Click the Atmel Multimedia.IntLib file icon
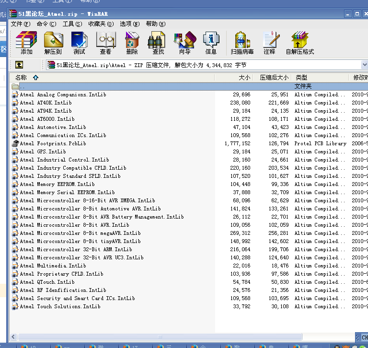Screen dimensions: 368x348 15,266
